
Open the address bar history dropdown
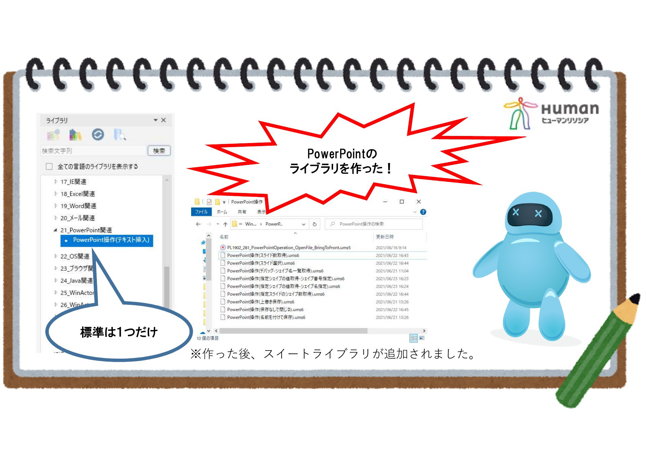click(x=303, y=224)
